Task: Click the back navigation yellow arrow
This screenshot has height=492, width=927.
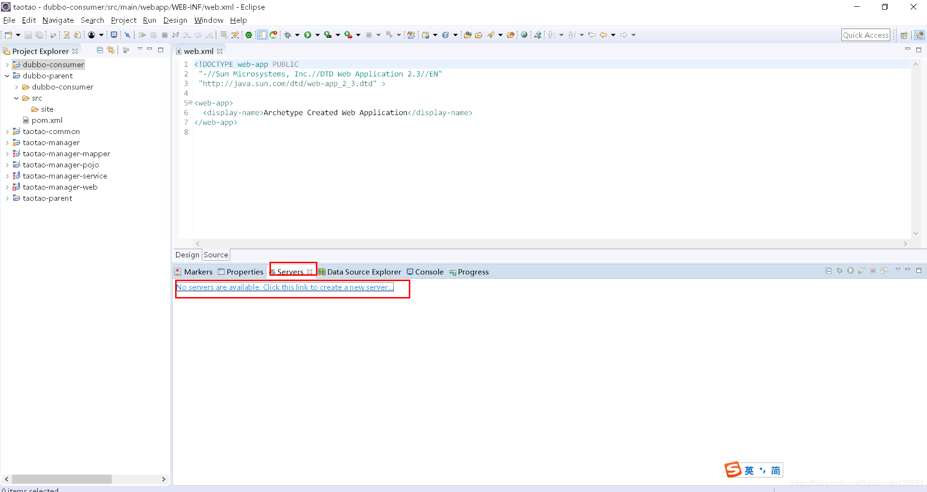Action: click(x=603, y=35)
